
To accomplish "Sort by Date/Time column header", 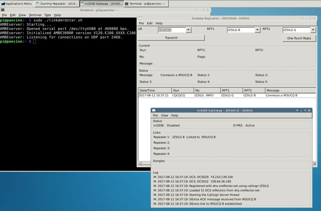I will (x=155, y=90).
